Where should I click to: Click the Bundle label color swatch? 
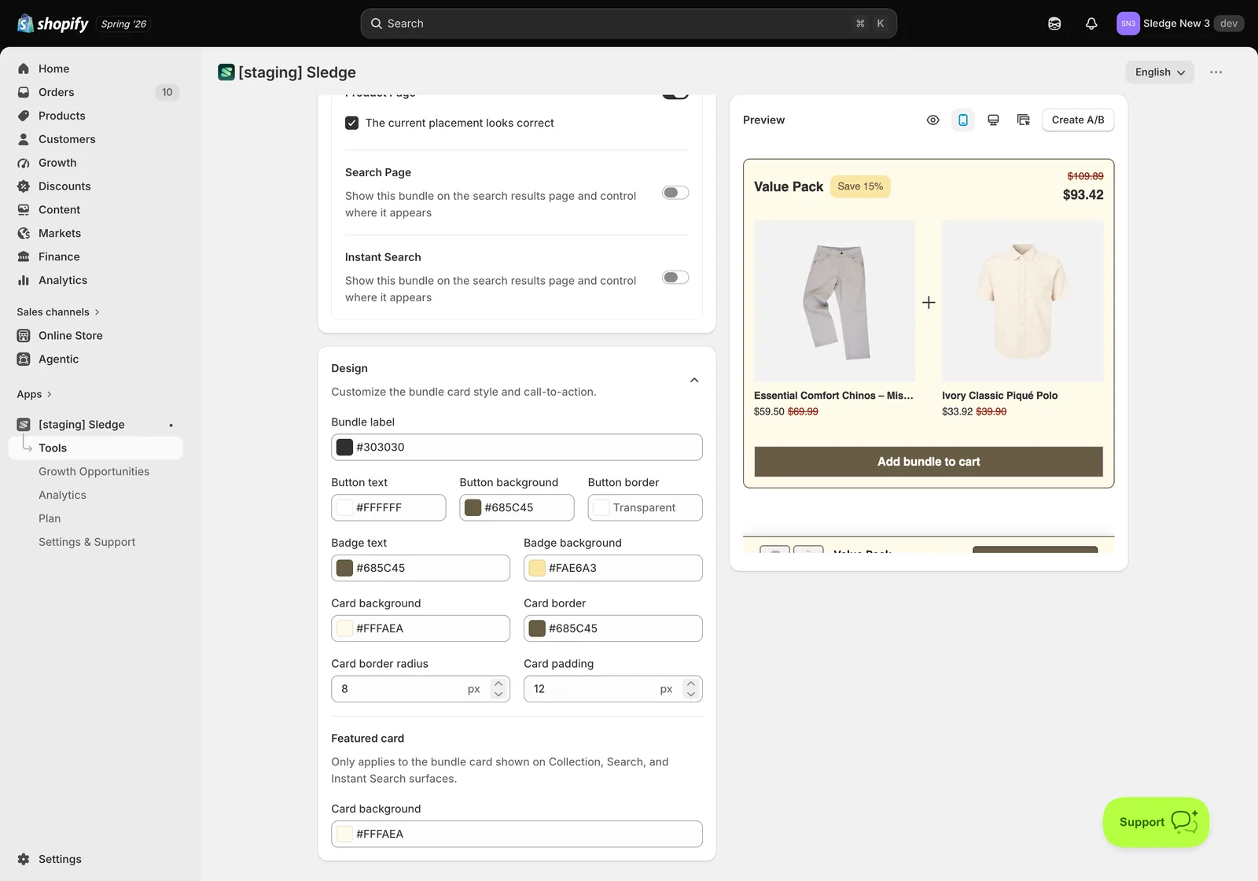pyautogui.click(x=345, y=448)
